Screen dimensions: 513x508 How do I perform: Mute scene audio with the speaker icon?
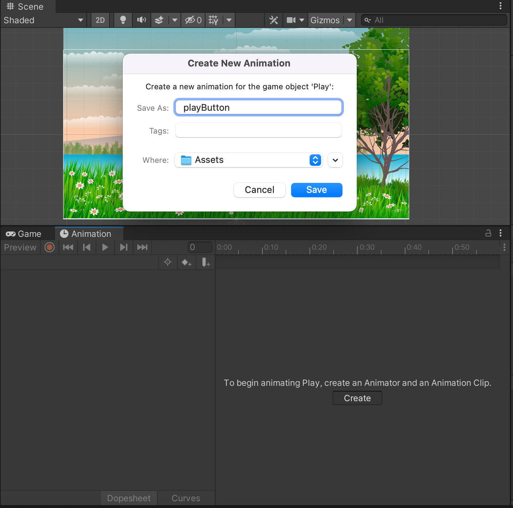pos(142,20)
